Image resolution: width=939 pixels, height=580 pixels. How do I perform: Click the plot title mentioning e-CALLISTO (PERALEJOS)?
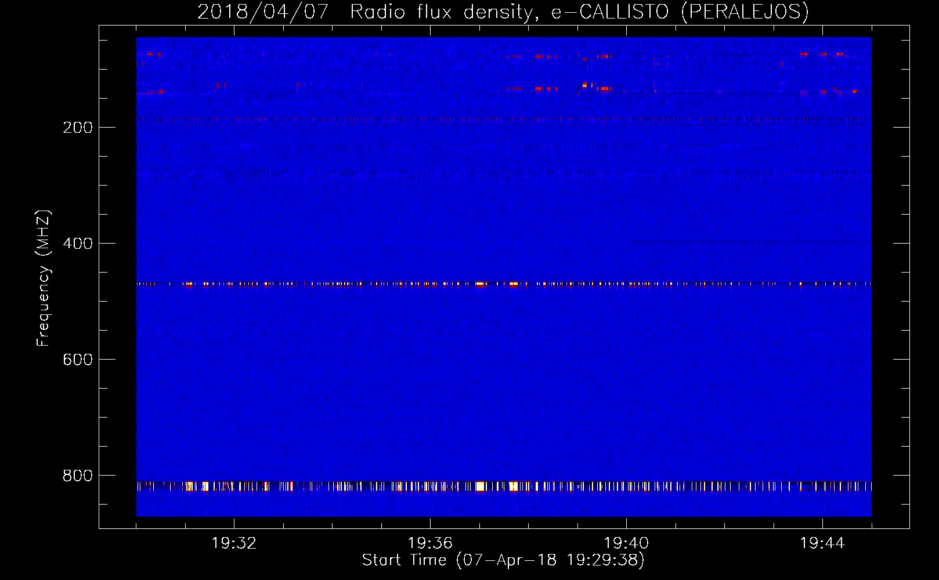(x=503, y=12)
